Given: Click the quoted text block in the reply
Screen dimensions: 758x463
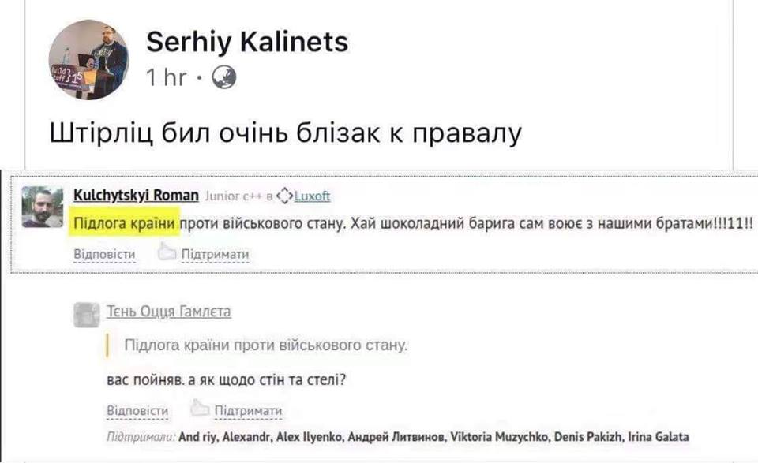Looking at the screenshot, I should (266, 345).
